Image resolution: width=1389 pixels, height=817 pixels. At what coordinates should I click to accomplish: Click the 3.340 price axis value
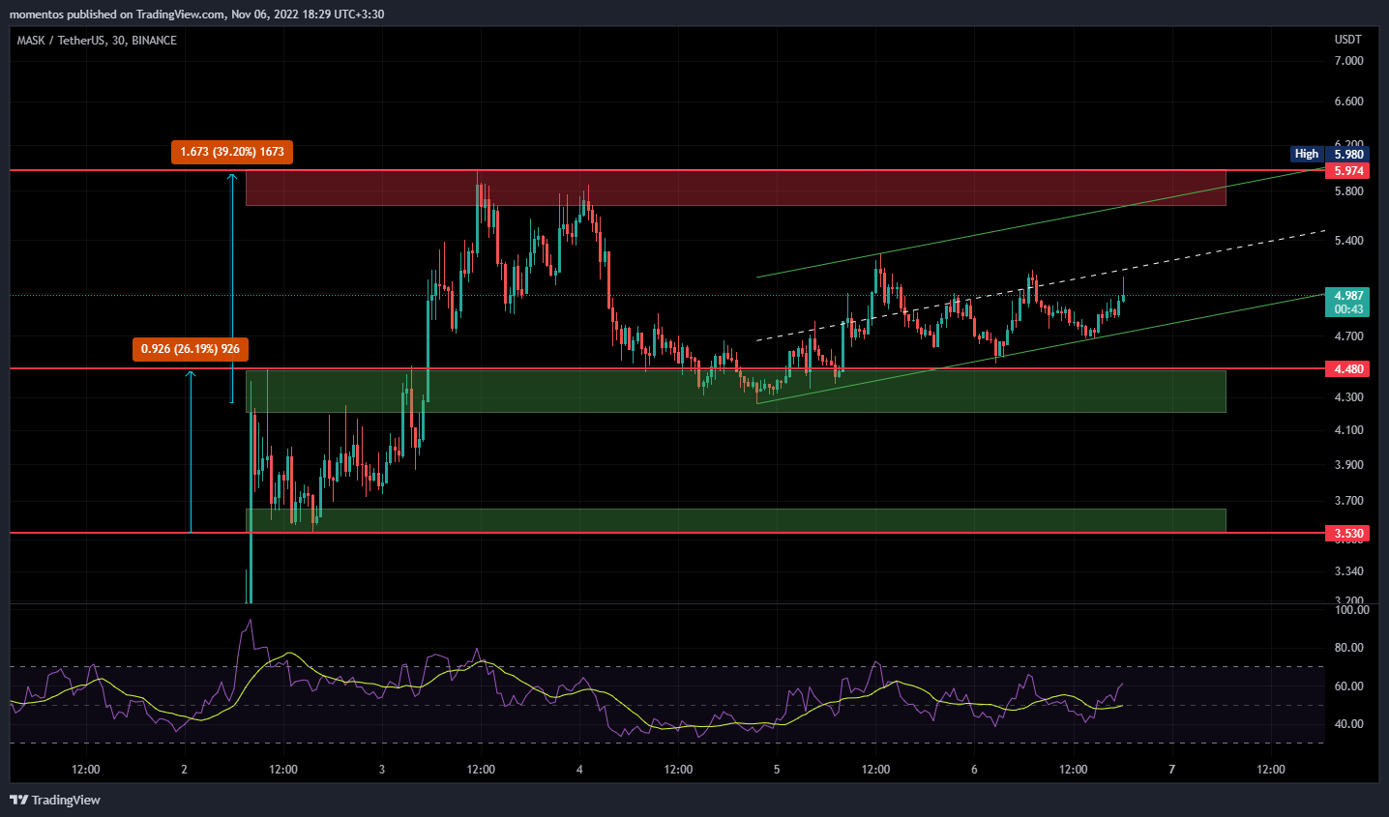pyautogui.click(x=1348, y=571)
